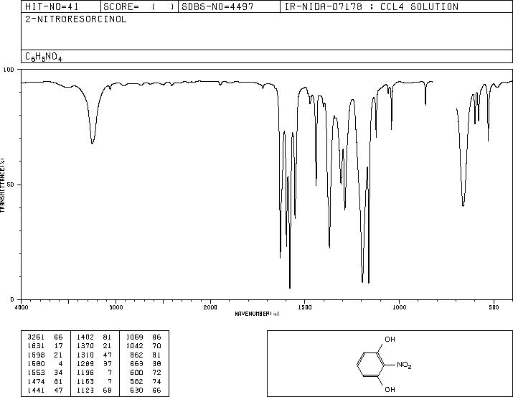Select peak 1370 in the peak table
The height and width of the screenshot is (397, 513).
(85, 346)
